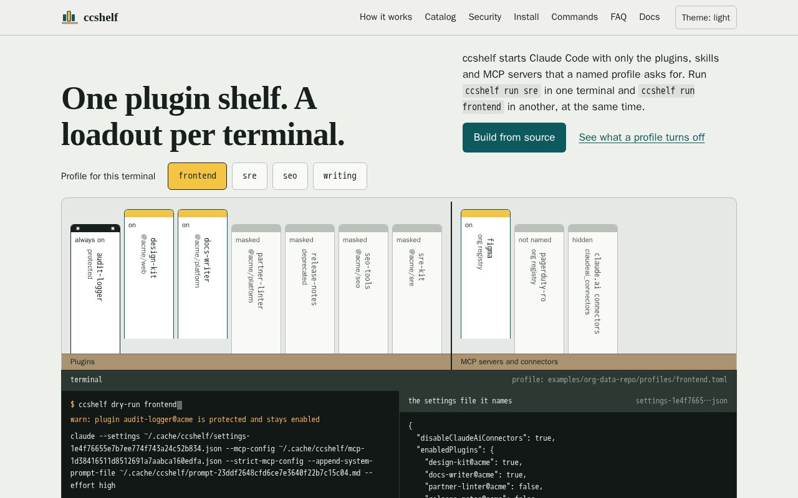Select the docs-writer plugin spine

tap(203, 274)
